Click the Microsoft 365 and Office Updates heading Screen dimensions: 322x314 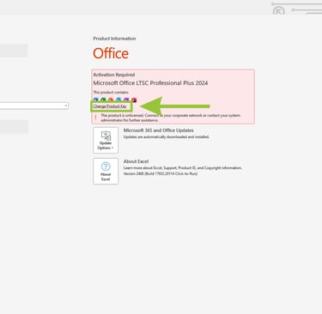pos(159,130)
